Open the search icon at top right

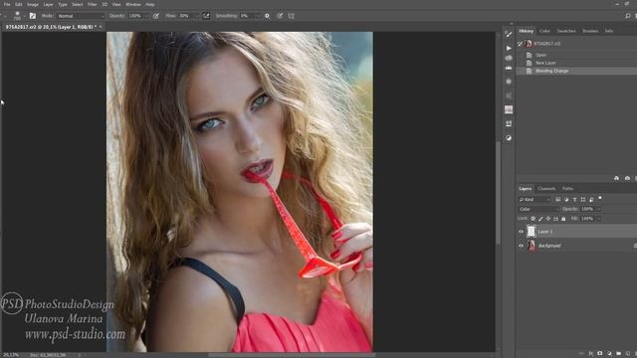pyautogui.click(x=628, y=16)
